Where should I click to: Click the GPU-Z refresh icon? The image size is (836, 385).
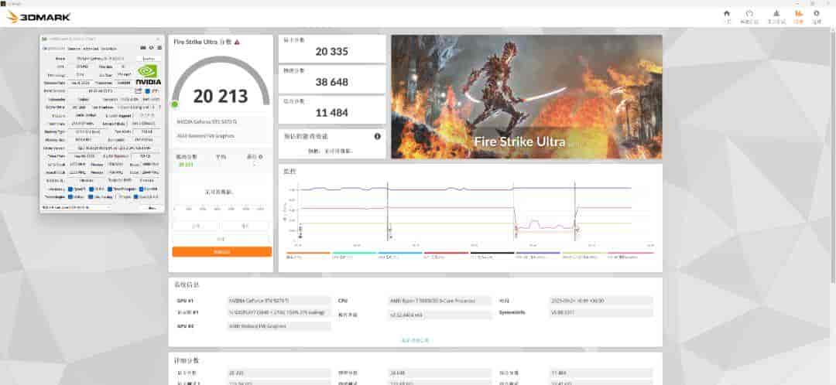tap(152, 47)
